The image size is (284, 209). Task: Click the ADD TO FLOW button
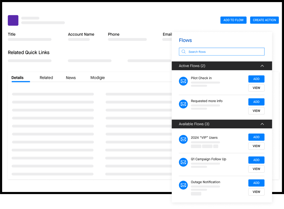[x=233, y=20]
